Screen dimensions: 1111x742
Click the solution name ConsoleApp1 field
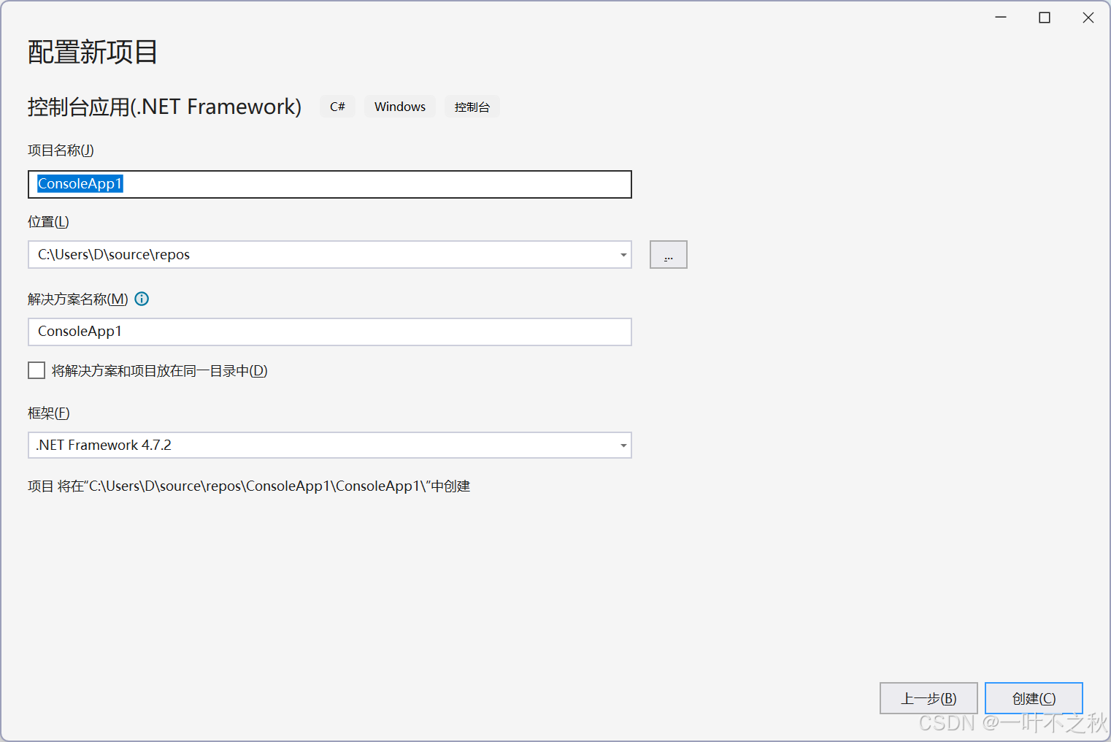pyautogui.click(x=330, y=332)
